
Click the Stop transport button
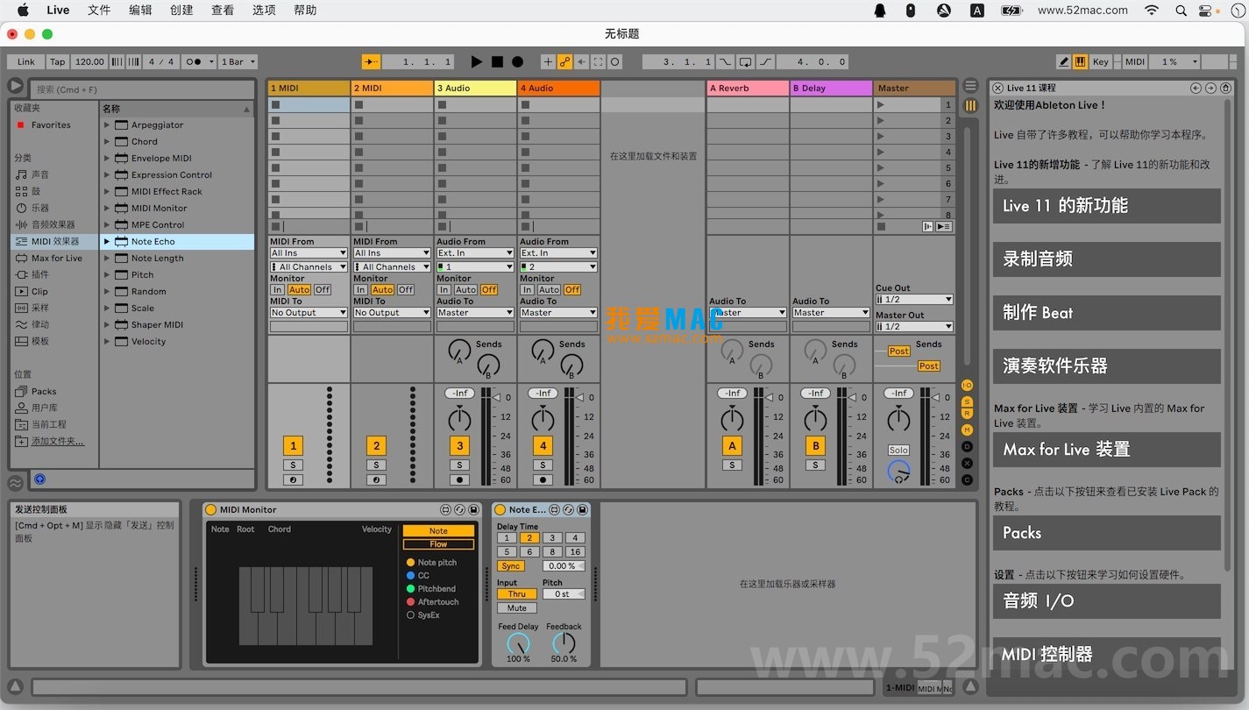coord(497,61)
